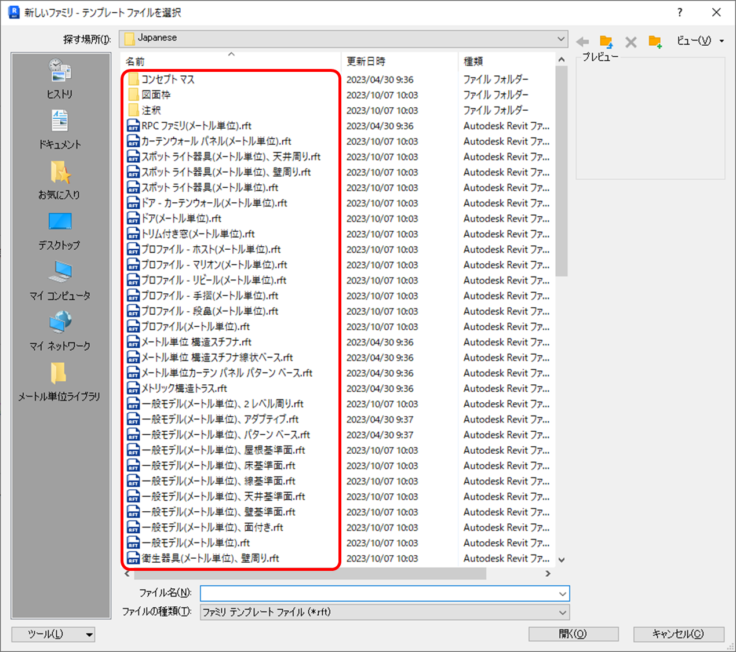Click the back arrow navigation icon
The width and height of the screenshot is (736, 652).
coord(582,42)
